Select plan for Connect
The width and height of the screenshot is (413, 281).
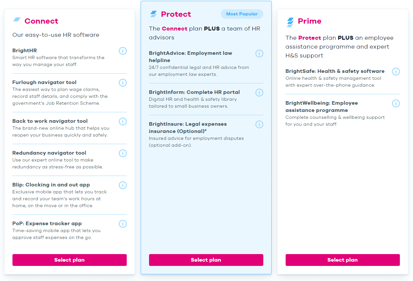pyautogui.click(x=69, y=260)
